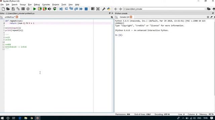Click the IPython prompt In [1]:
This screenshot has height=120, width=215.
(x=119, y=35)
